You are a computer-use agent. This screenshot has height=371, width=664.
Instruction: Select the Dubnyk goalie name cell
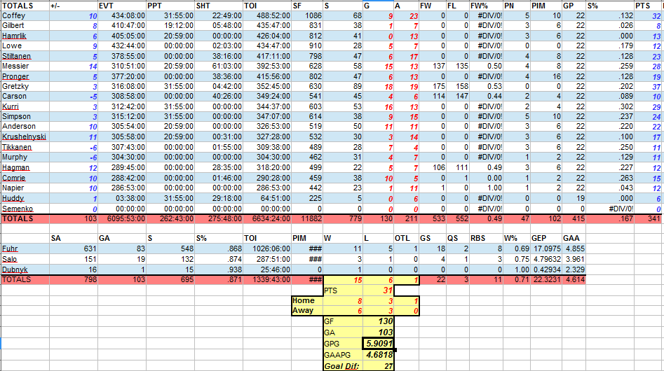click(25, 269)
